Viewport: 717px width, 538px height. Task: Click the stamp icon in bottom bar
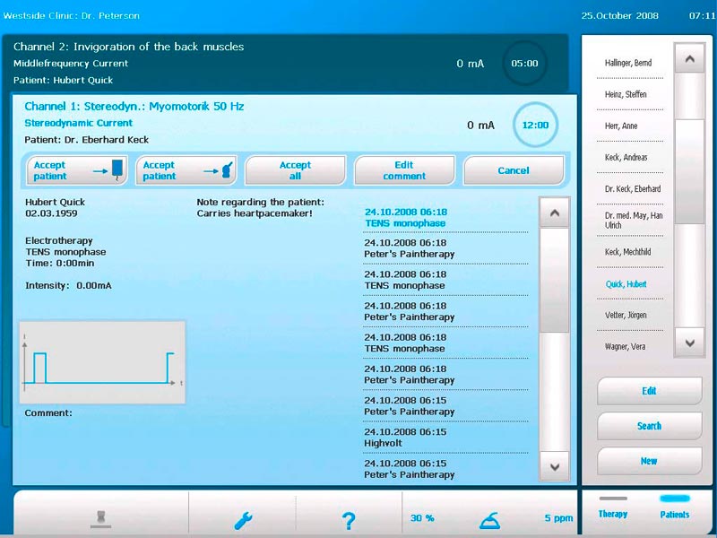coord(101,519)
